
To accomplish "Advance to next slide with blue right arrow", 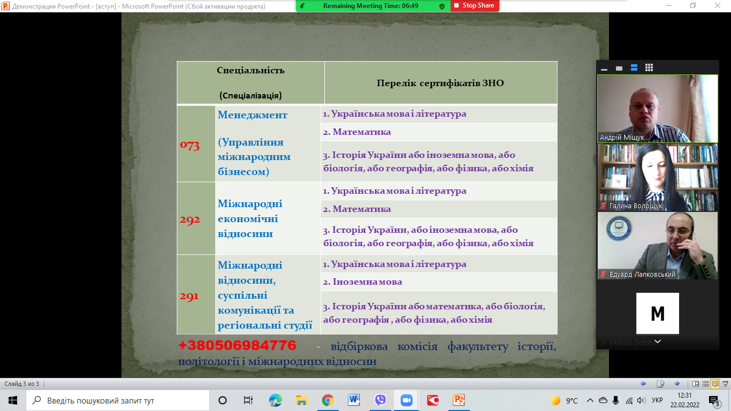I will (x=677, y=384).
